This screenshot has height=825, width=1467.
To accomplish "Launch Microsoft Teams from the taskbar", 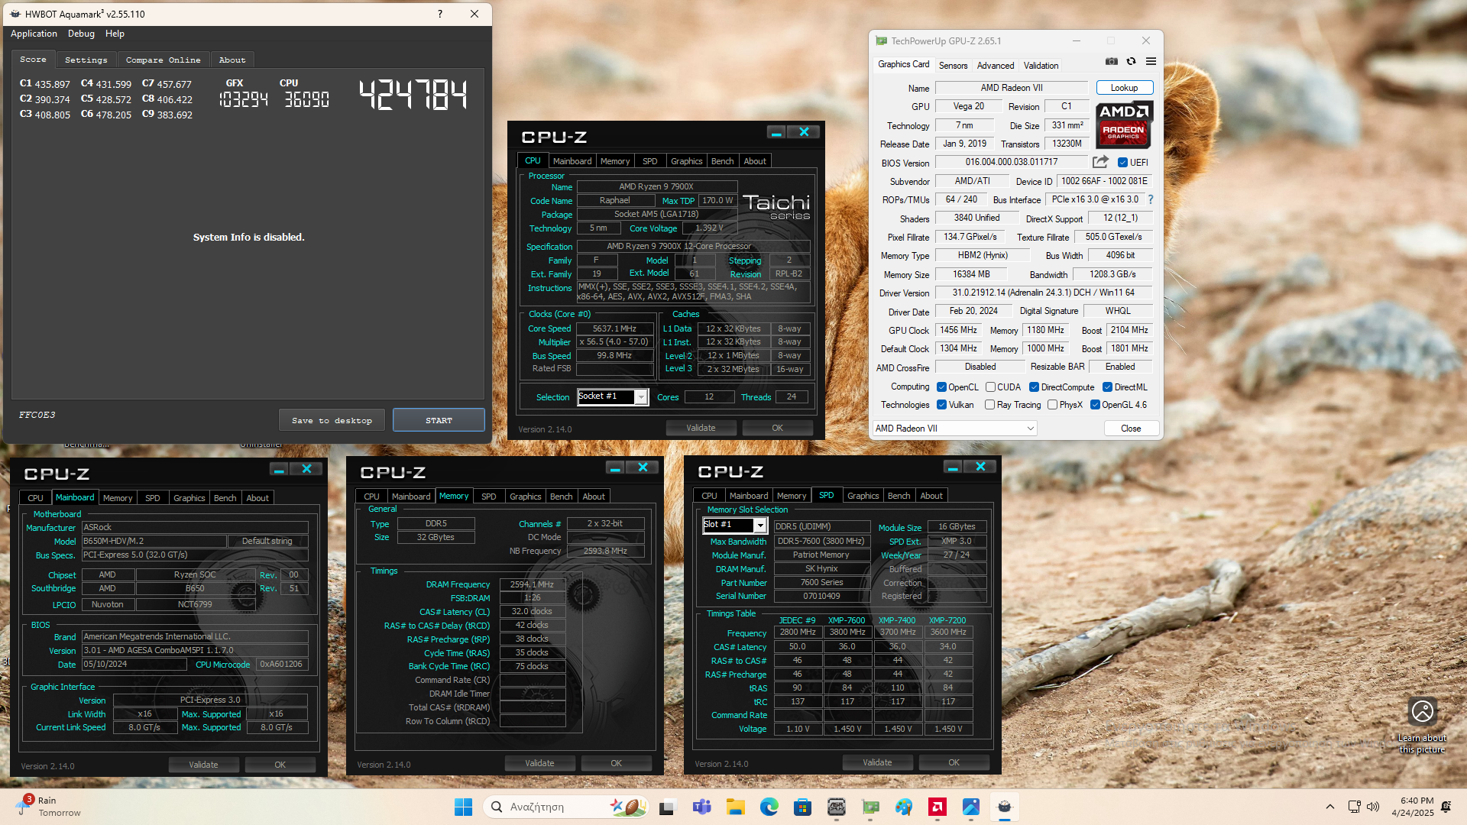I will (701, 807).
